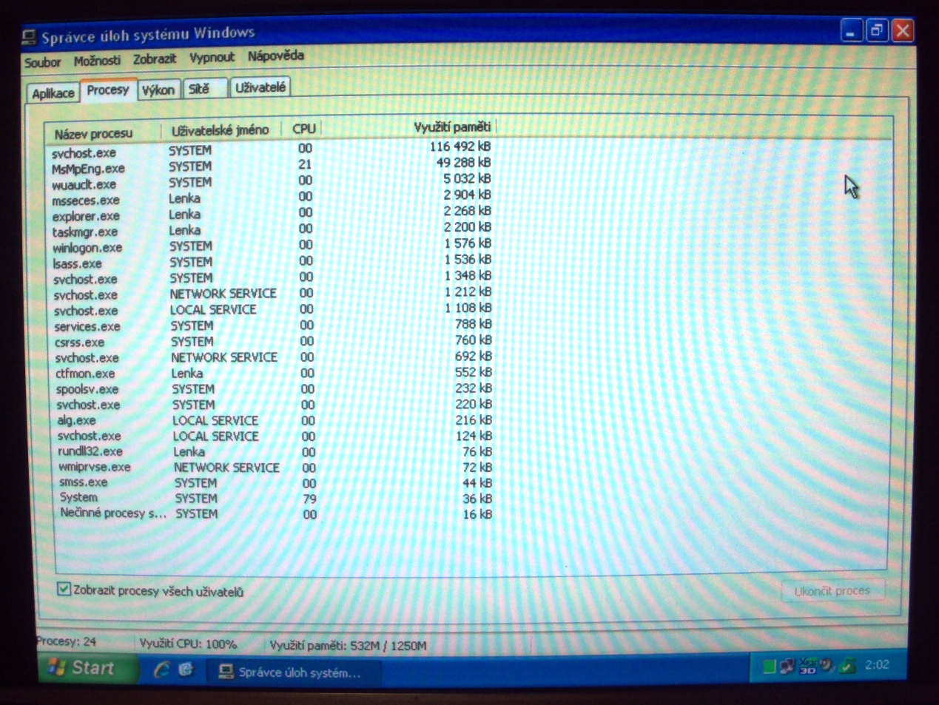Viewport: 939px width, 705px height.
Task: Sort by Uživatelské jméno column header
Action: tap(220, 131)
